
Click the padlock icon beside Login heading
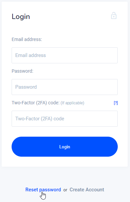(x=114, y=16)
